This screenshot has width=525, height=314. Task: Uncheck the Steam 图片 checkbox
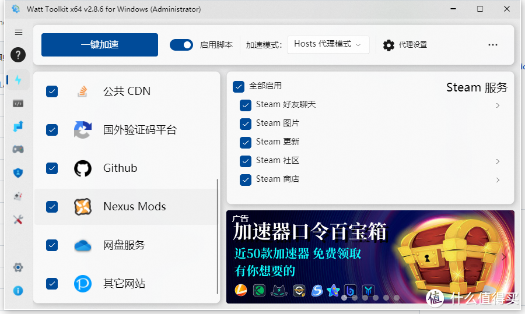point(246,124)
